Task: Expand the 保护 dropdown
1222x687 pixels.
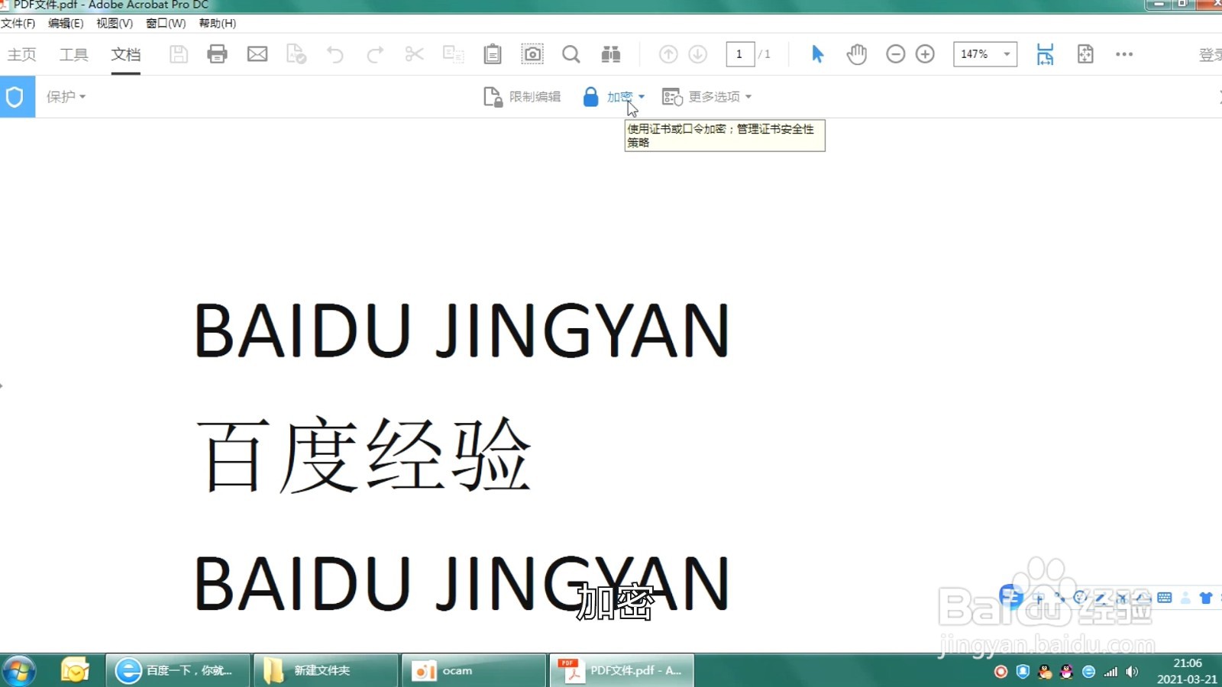Action: [x=66, y=97]
